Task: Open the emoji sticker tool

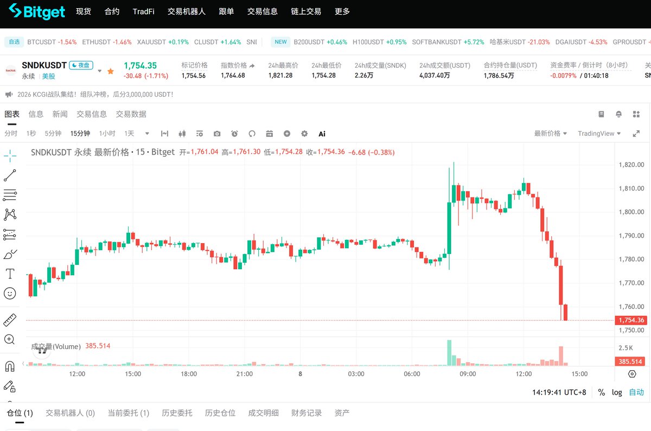Action: (10, 293)
